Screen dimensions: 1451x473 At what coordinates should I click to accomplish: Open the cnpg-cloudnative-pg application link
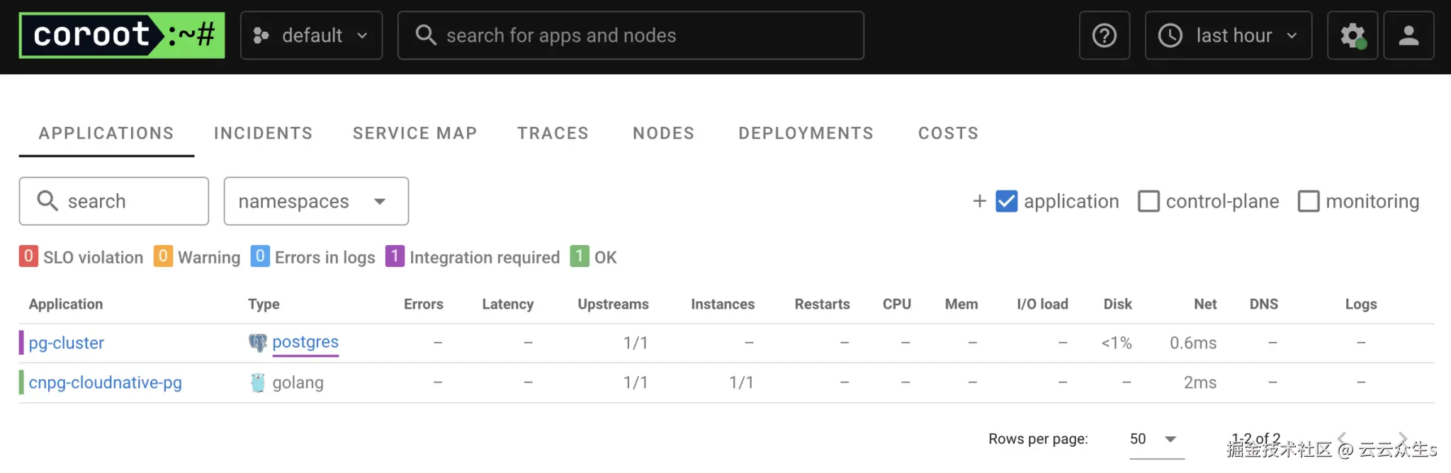point(106,382)
